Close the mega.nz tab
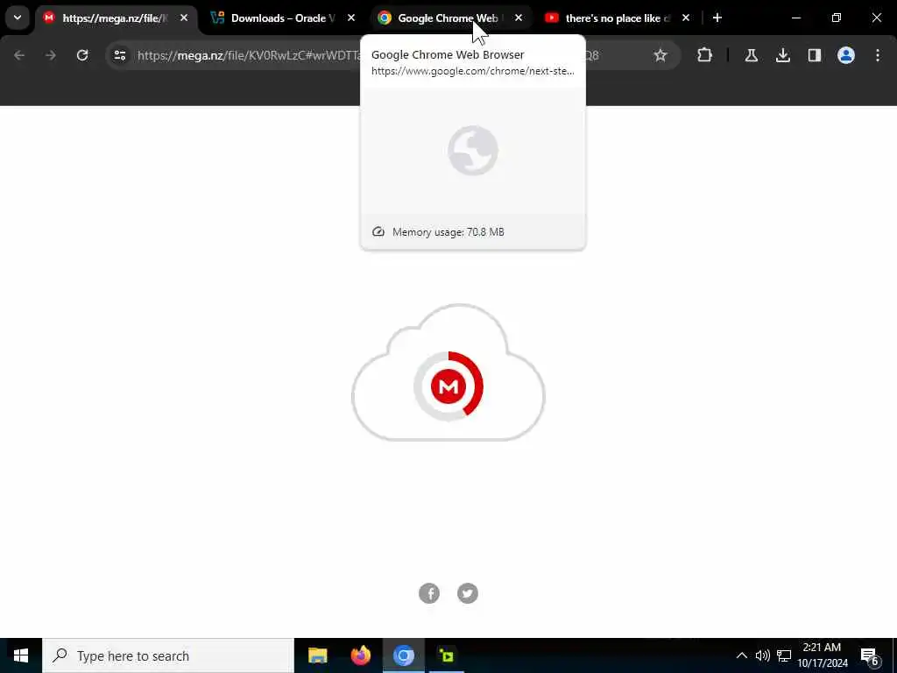Image resolution: width=897 pixels, height=673 pixels. [x=184, y=18]
